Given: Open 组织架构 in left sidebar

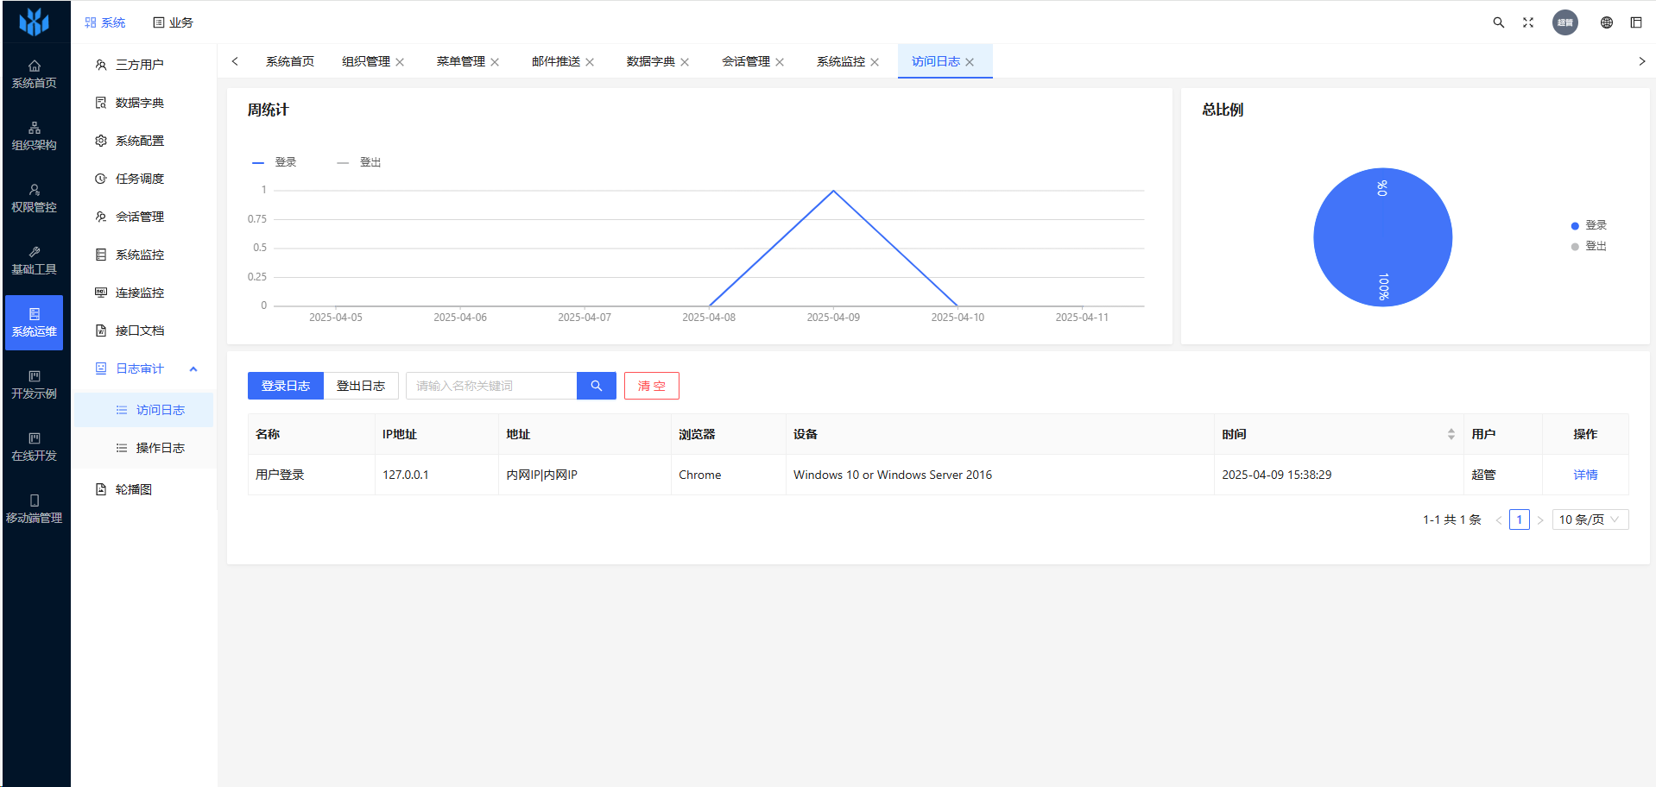Looking at the screenshot, I should [x=35, y=136].
